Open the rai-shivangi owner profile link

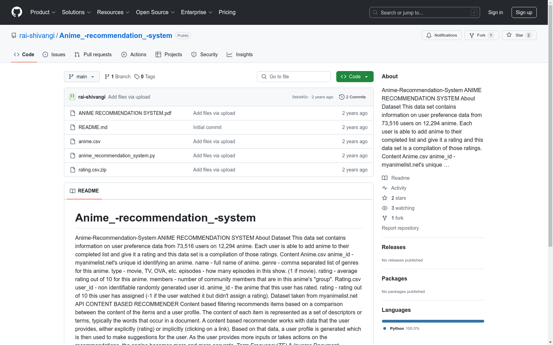tap(37, 36)
